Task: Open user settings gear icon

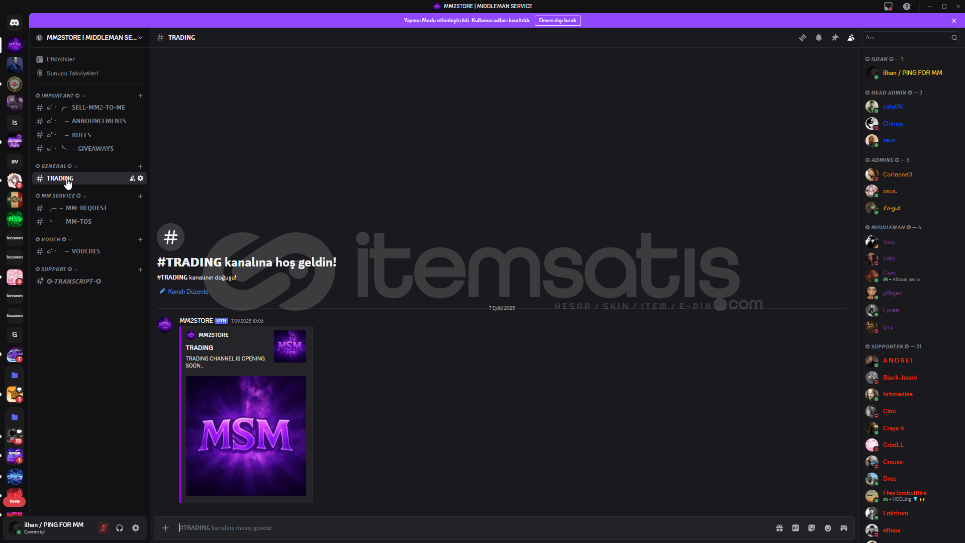Action: [x=136, y=528]
